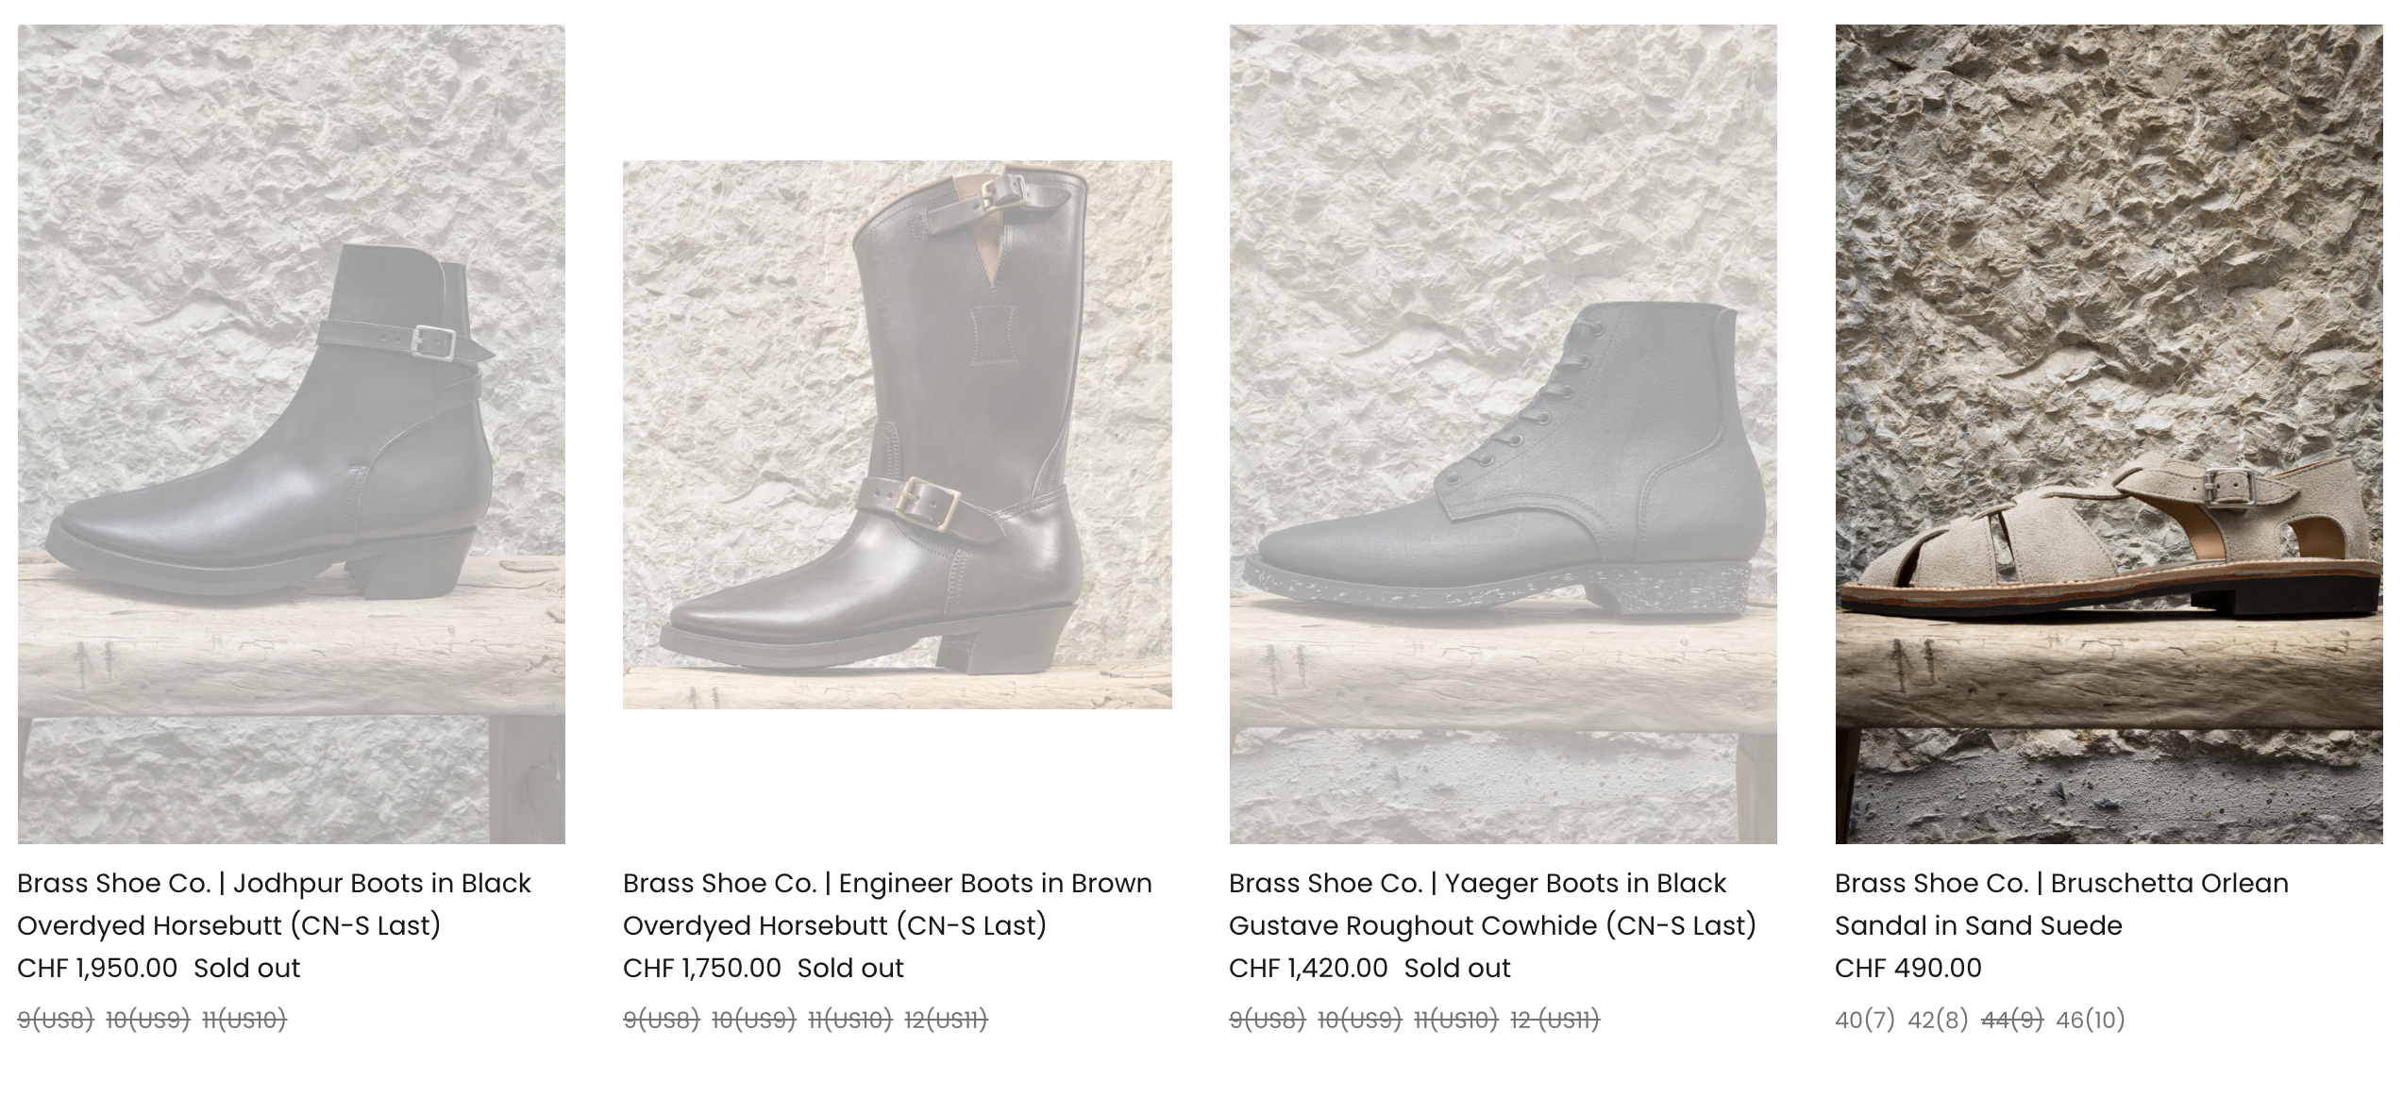Open the Bruschetta Orlean Sandal image

[2109, 434]
